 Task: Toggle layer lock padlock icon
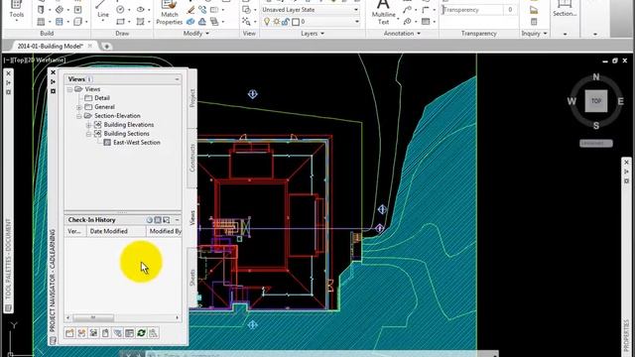point(286,22)
